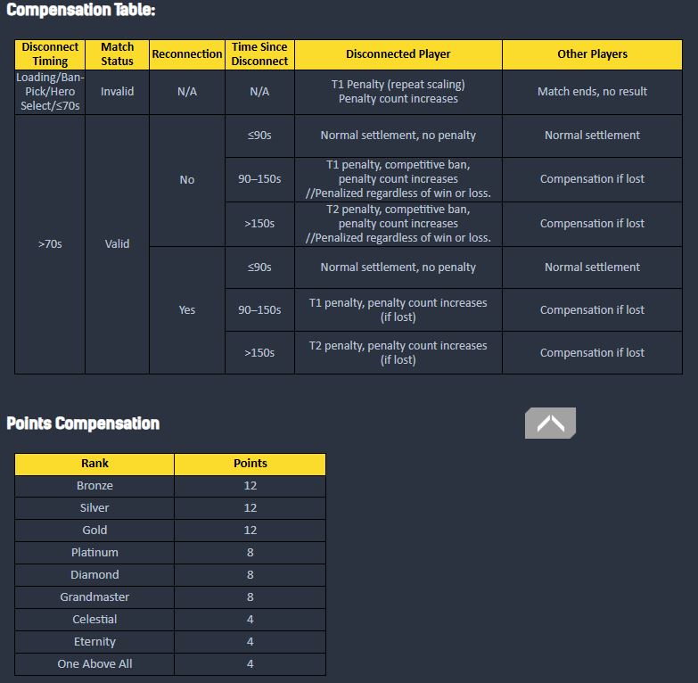
Task: Select the 'Eternity' rank row
Action: point(170,642)
